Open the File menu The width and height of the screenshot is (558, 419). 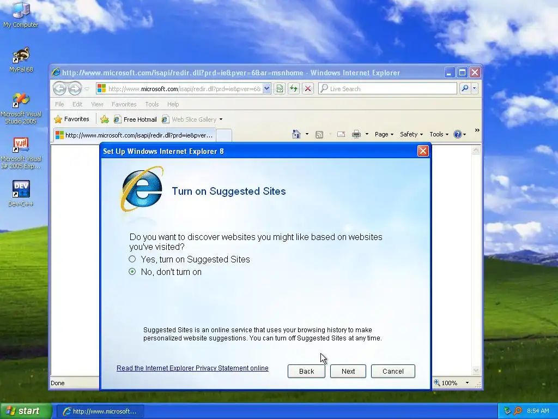coord(59,104)
